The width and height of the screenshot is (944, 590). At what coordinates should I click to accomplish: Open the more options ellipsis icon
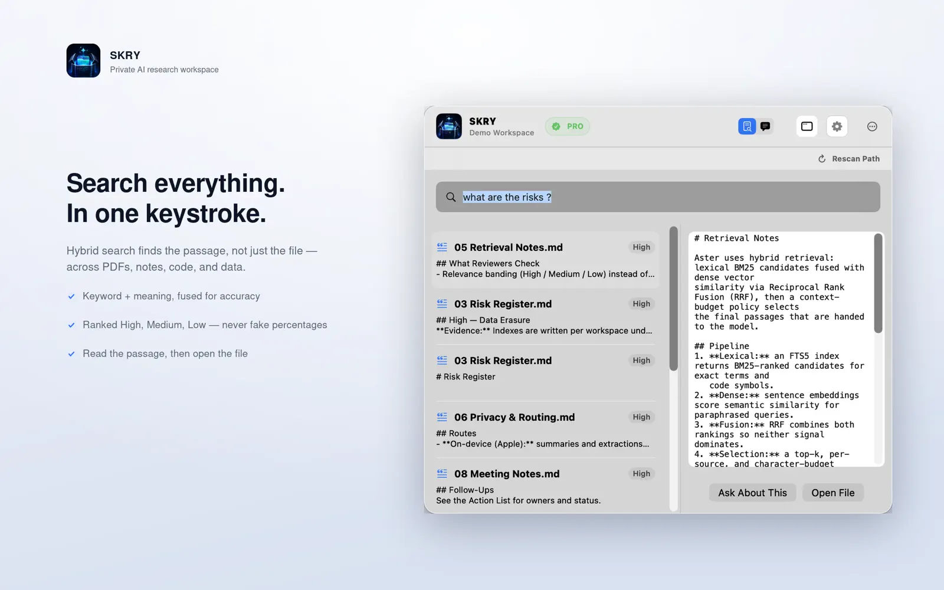[x=872, y=126]
